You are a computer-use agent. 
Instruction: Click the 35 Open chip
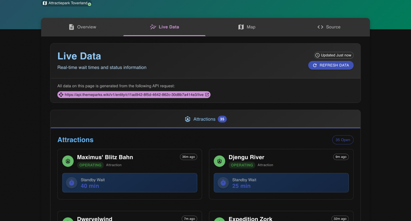(x=343, y=140)
